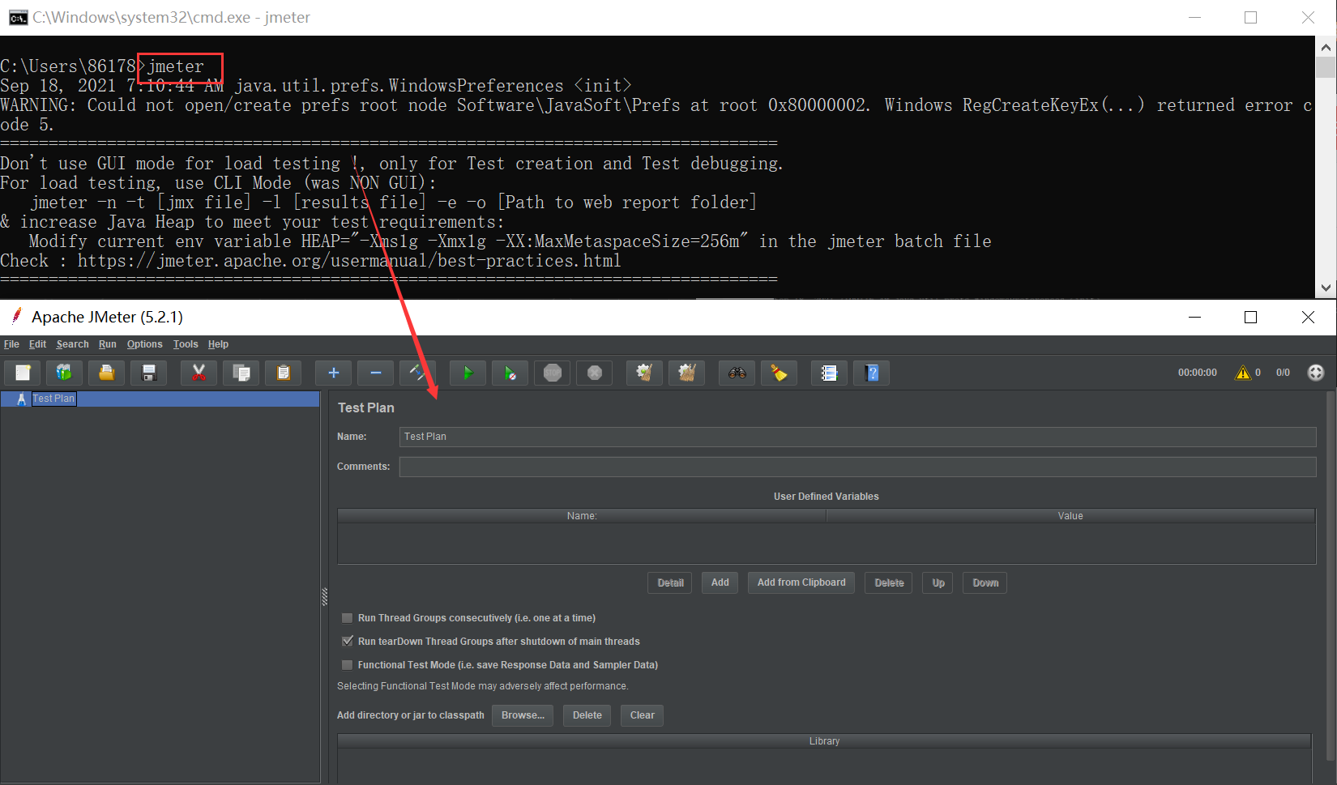This screenshot has width=1337, height=785.
Task: Click the Down button
Action: [x=985, y=583]
